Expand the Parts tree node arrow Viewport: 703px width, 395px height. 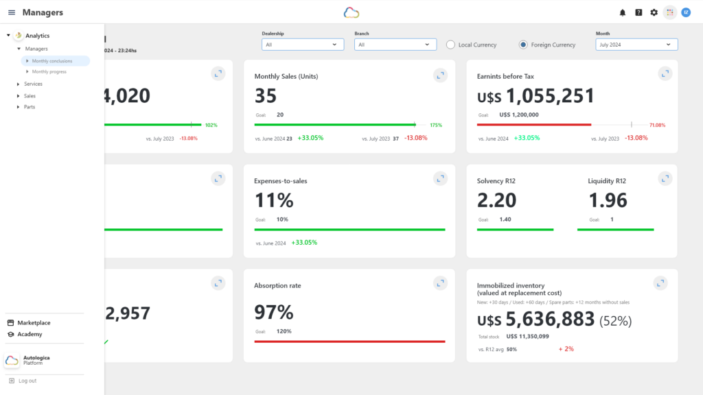pos(18,107)
